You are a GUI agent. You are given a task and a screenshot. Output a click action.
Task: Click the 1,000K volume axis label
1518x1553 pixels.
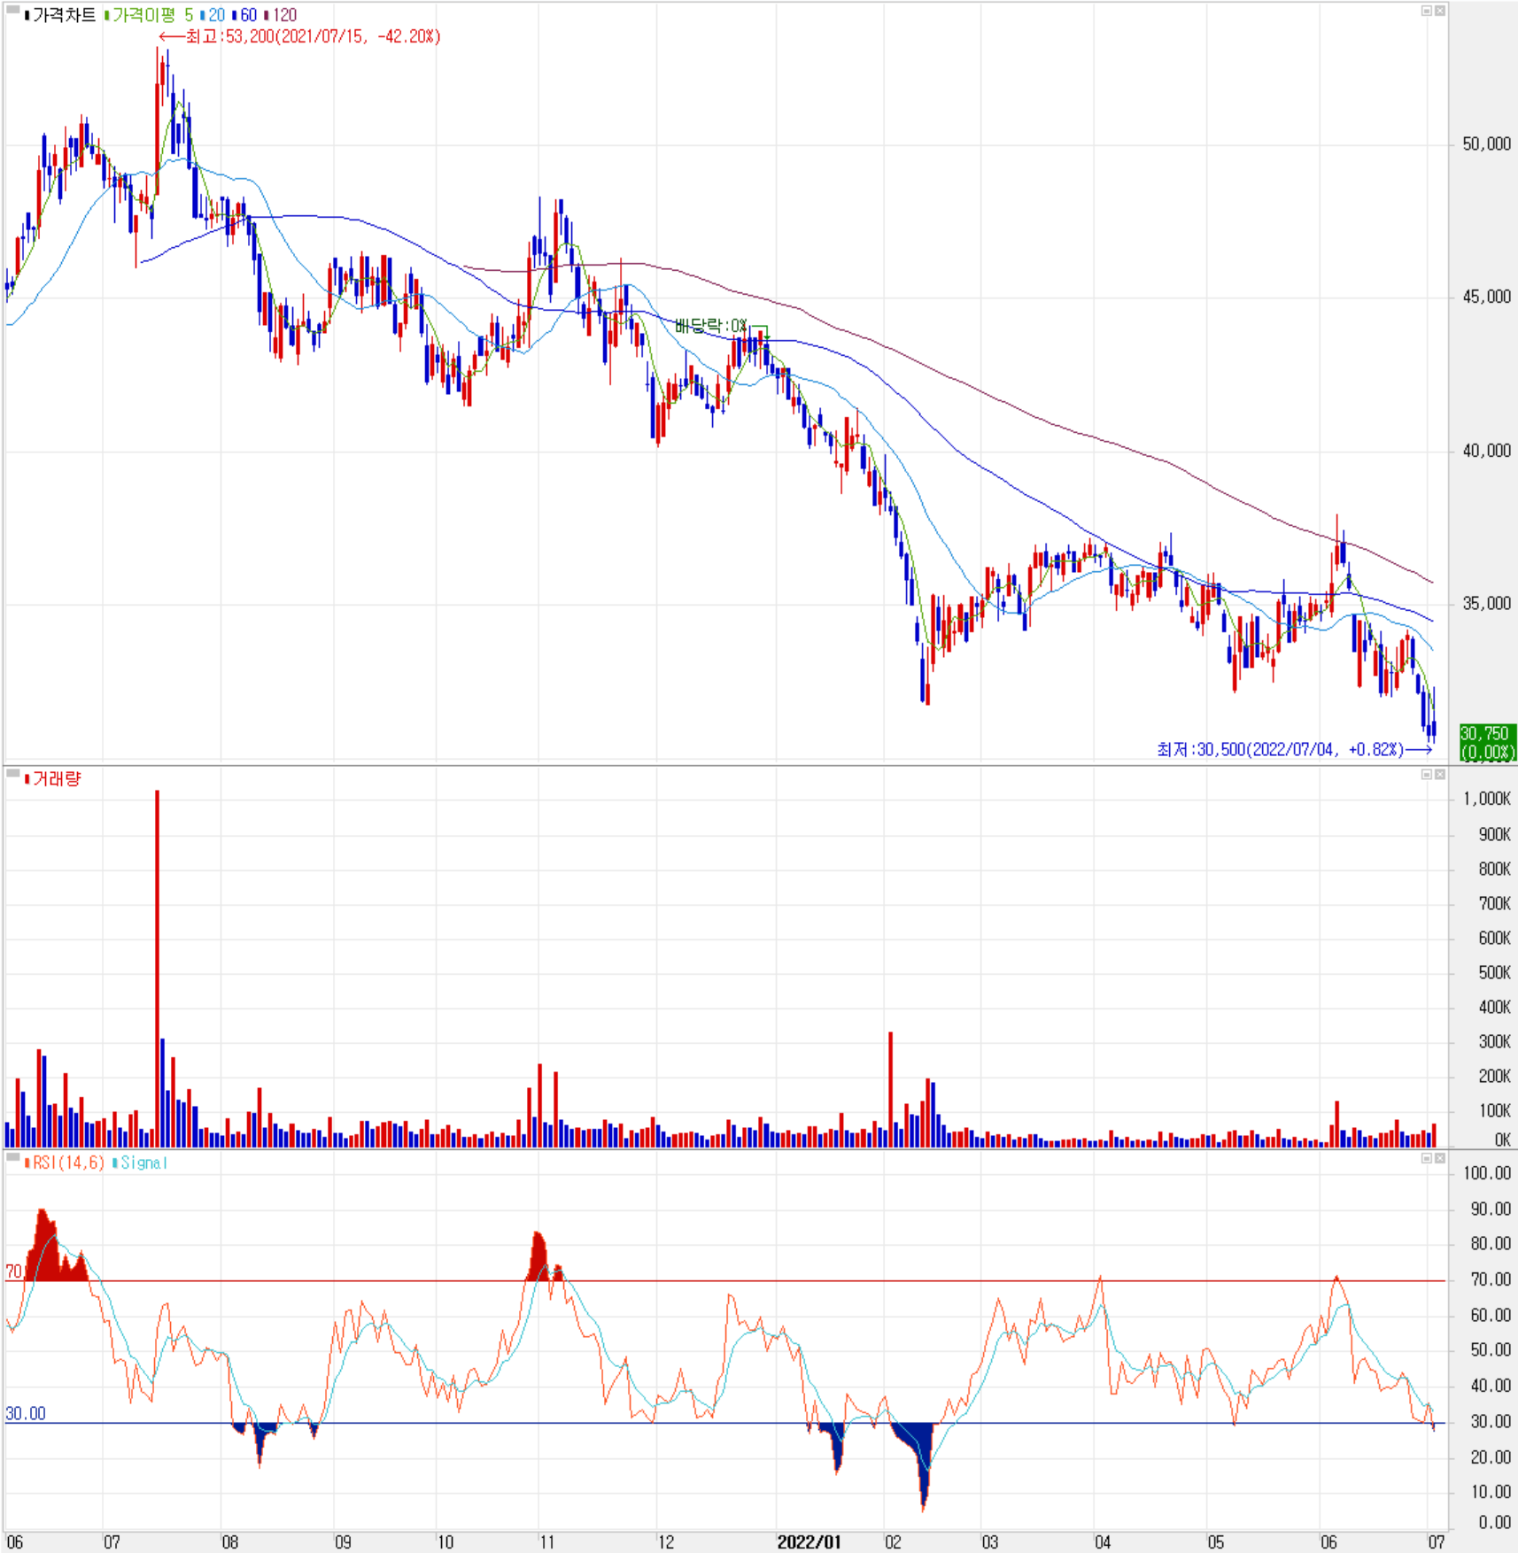tap(1487, 799)
